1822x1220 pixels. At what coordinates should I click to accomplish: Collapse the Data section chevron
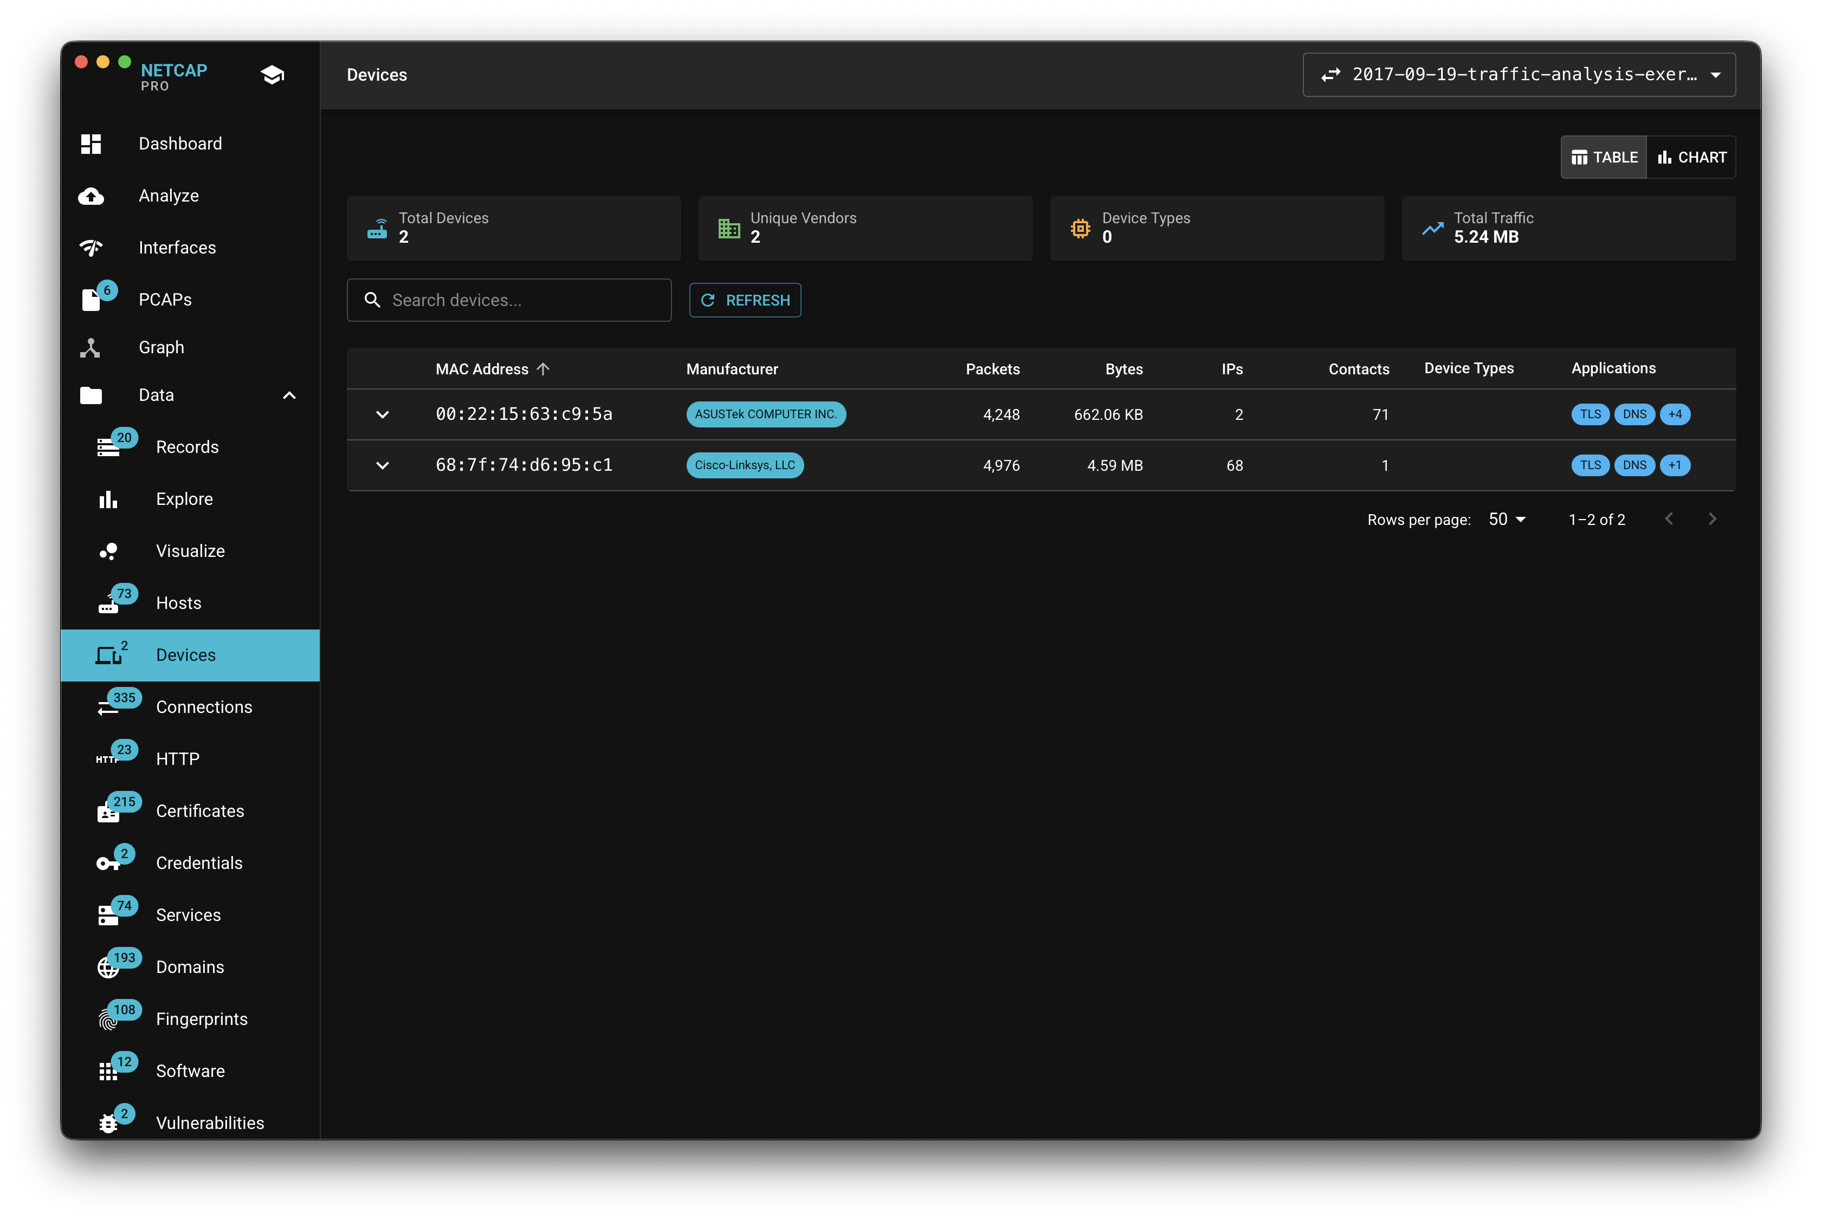tap(289, 395)
